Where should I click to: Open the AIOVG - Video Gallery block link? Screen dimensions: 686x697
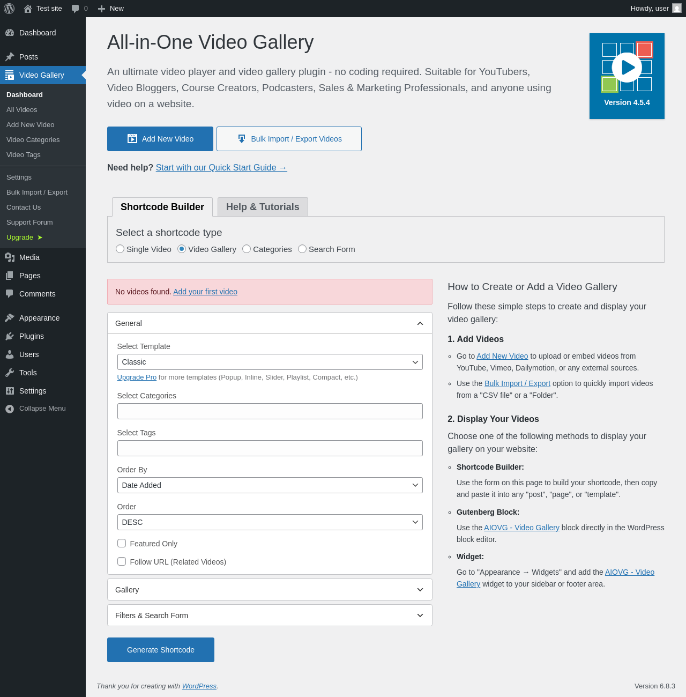[x=521, y=528]
